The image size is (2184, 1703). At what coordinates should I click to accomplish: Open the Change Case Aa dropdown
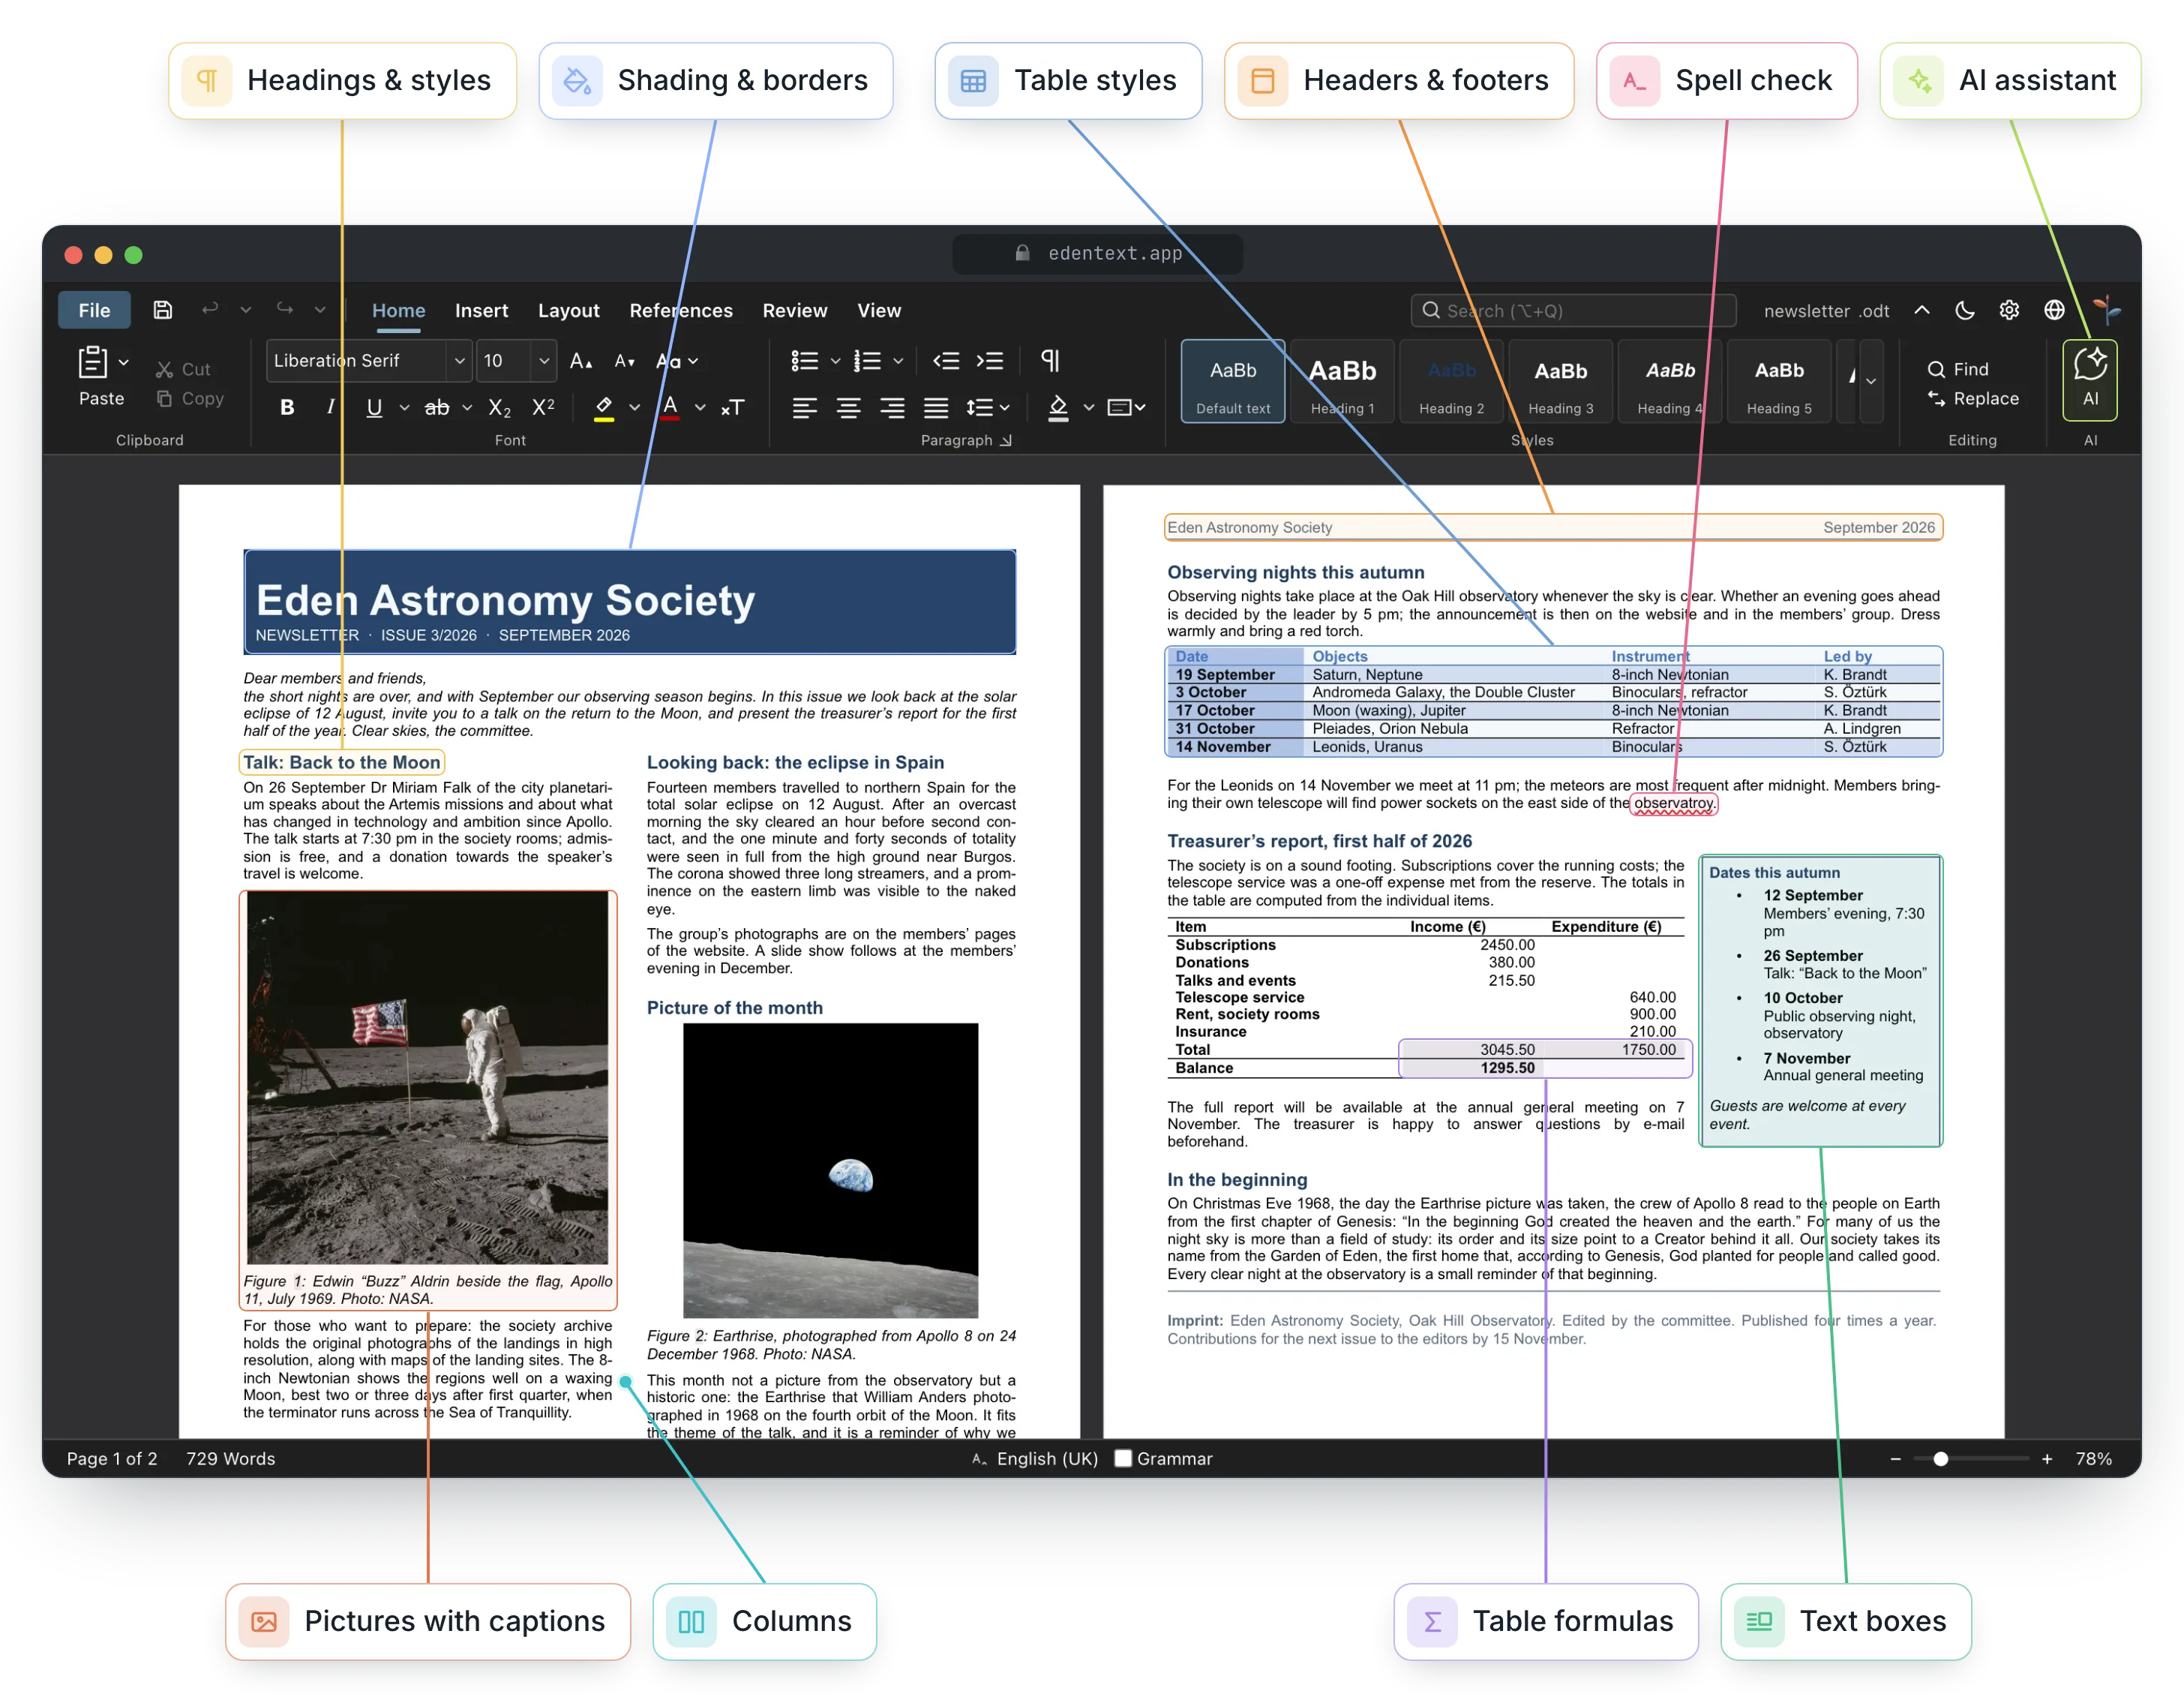click(x=677, y=361)
